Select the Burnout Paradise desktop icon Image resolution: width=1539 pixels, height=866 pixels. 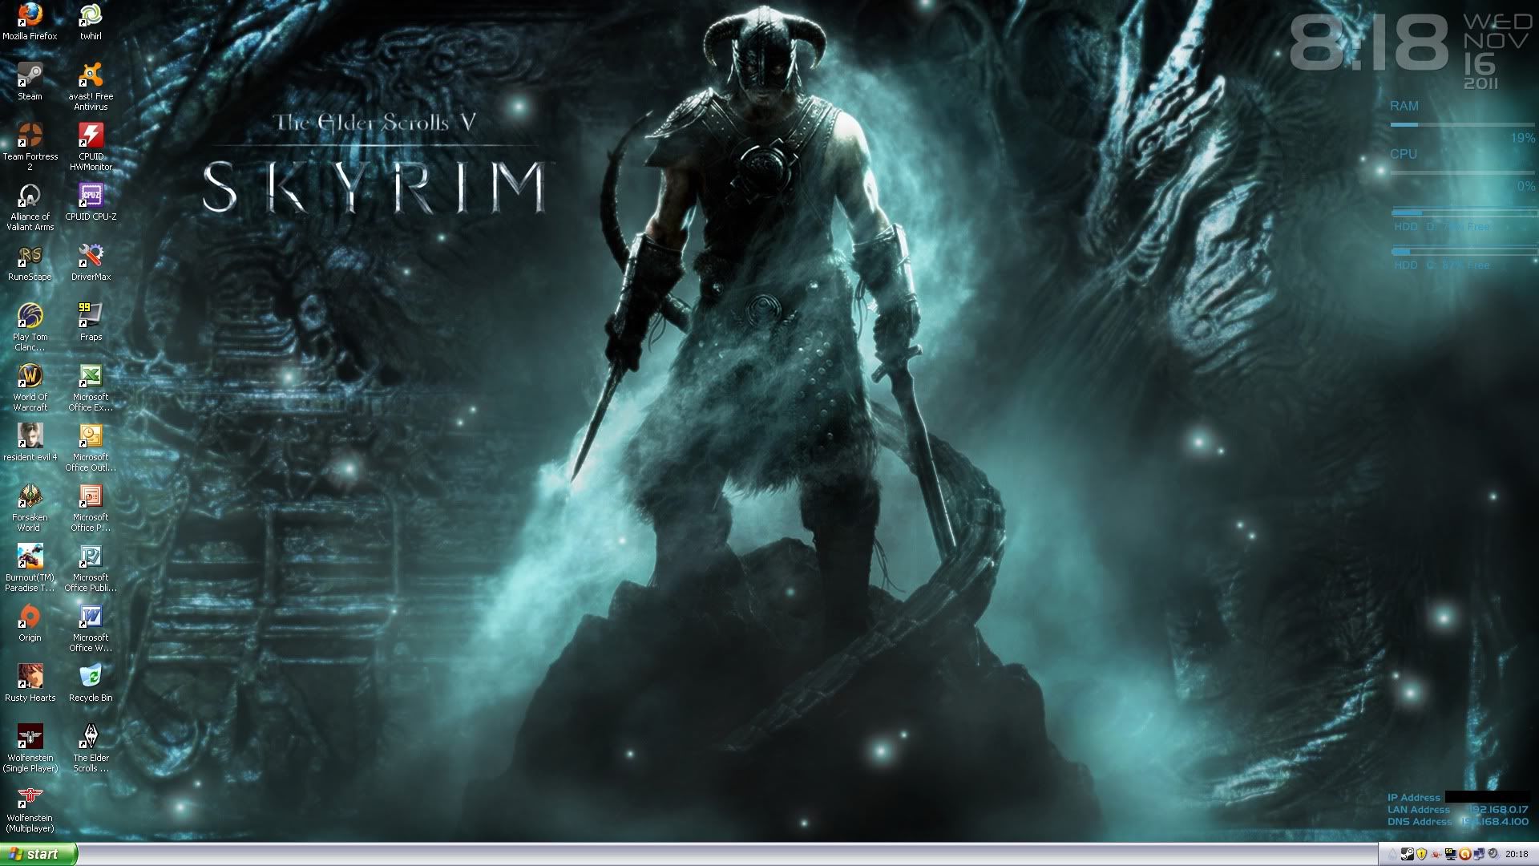pyautogui.click(x=30, y=567)
